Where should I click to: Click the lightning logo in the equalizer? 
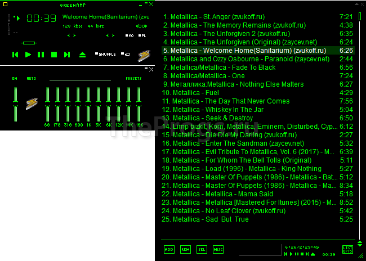[x=32, y=103]
